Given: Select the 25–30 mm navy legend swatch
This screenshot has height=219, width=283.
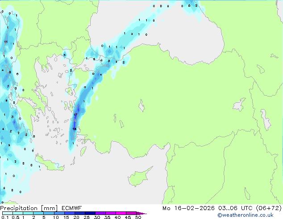Looking at the screenshot, I should (90, 213).
